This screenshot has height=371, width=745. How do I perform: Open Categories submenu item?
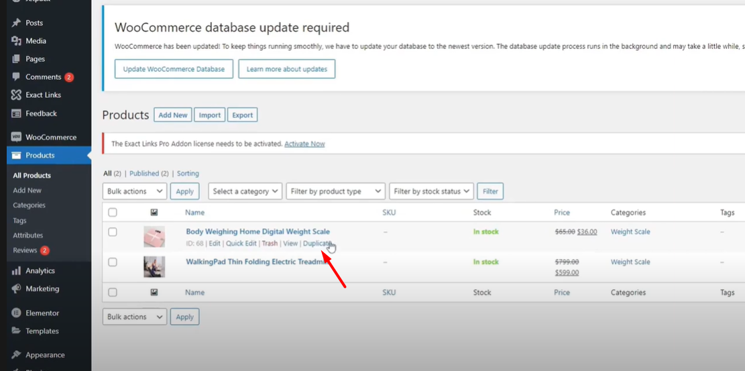coord(29,205)
